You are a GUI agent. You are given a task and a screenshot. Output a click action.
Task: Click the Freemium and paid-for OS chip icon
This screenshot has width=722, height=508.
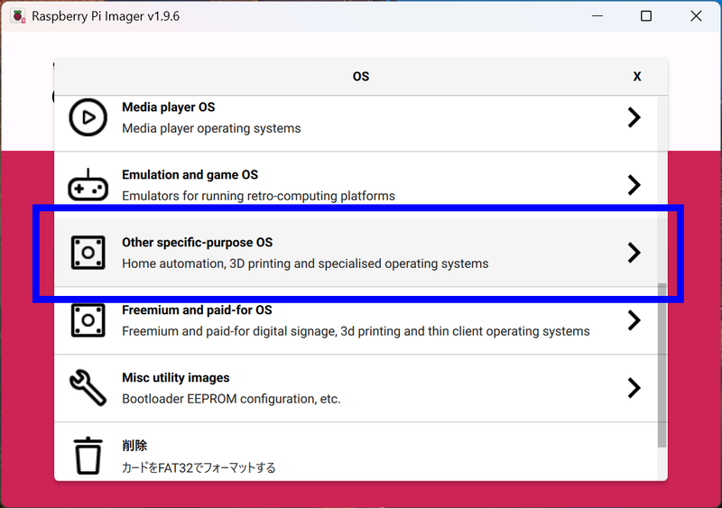(x=88, y=320)
